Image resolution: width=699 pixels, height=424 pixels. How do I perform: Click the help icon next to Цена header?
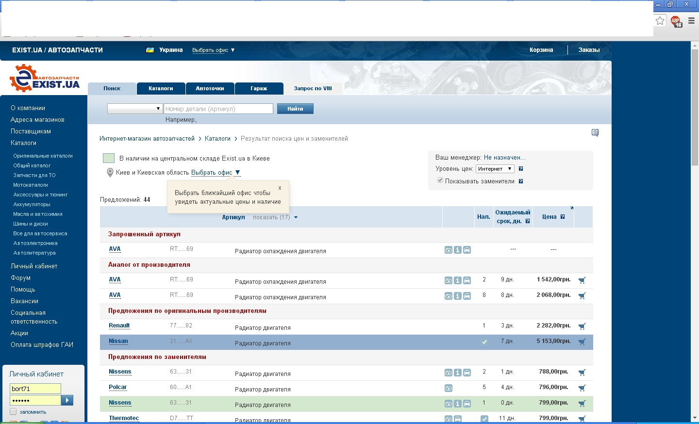(563, 217)
